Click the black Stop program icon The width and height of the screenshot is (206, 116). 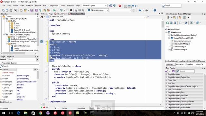tap(71, 10)
